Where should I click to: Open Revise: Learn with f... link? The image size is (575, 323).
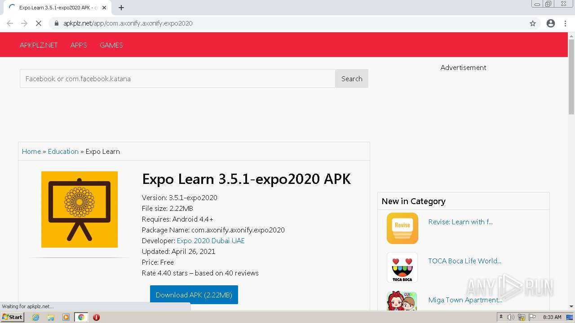pyautogui.click(x=460, y=222)
